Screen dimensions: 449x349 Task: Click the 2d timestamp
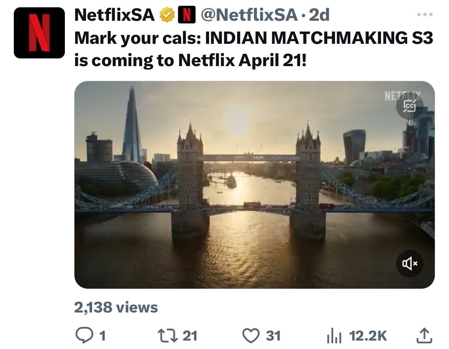tap(319, 15)
